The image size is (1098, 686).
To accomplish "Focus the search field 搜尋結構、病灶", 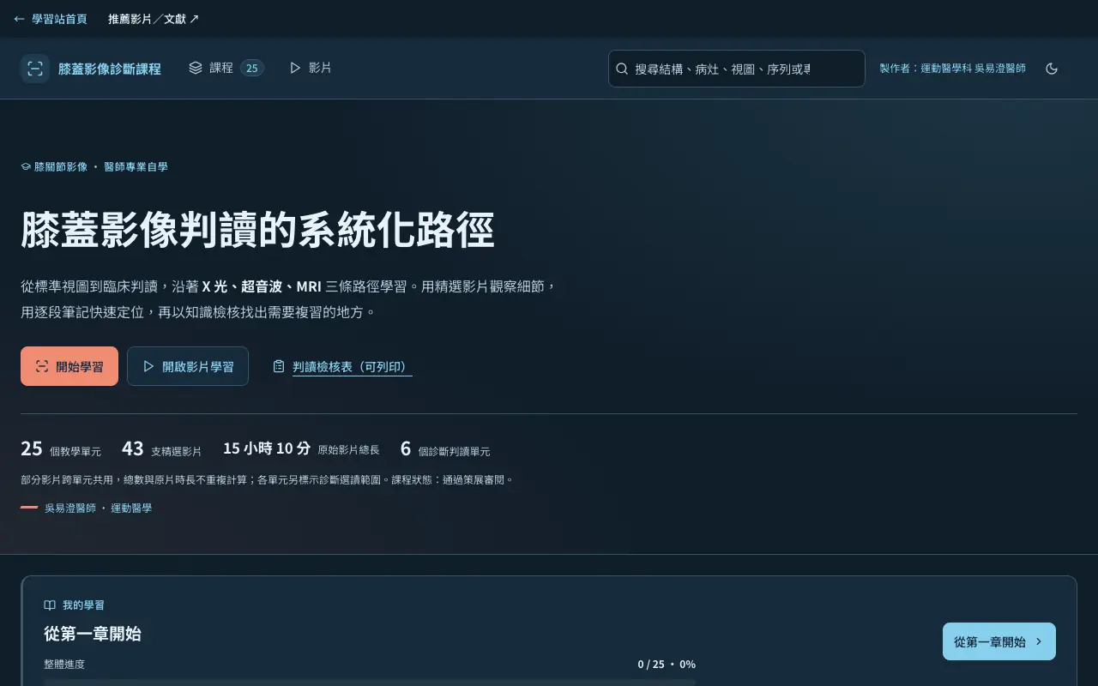I will tap(737, 69).
